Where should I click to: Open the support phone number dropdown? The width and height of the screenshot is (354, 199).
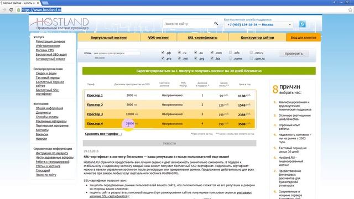click(x=259, y=24)
